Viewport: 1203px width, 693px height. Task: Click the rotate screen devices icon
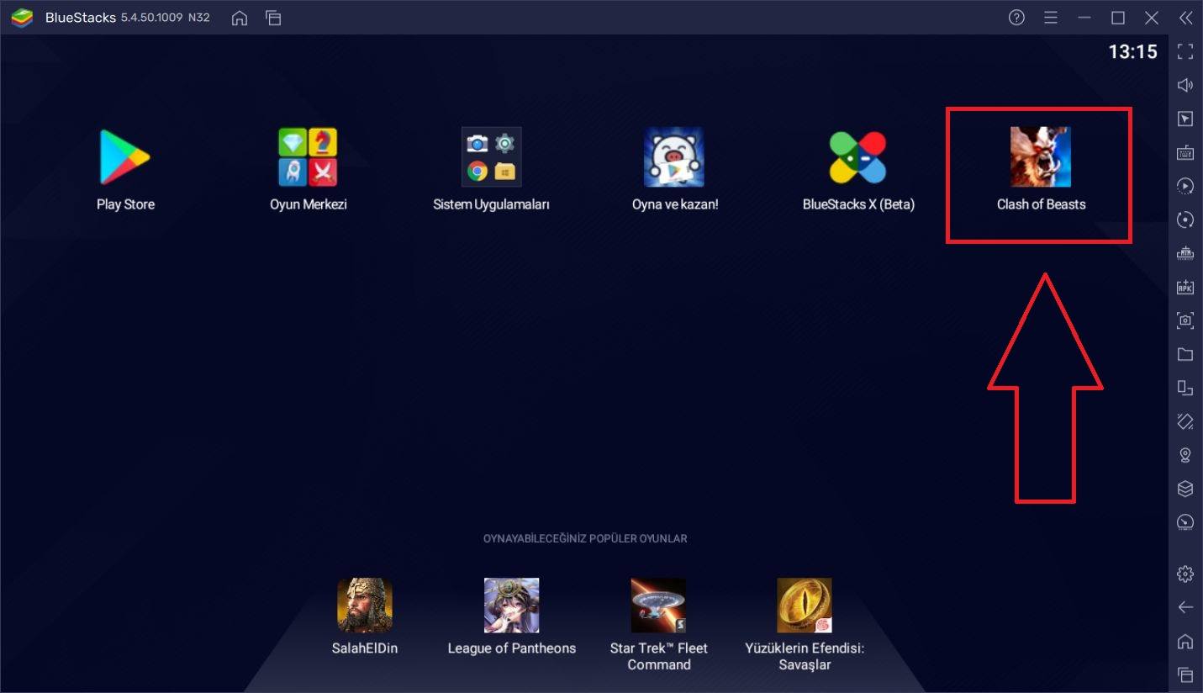coord(1185,388)
